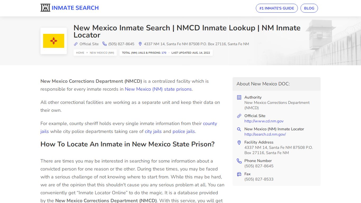The height and width of the screenshot is (203, 361).
Task: Click the New Mexico Corrections Department (NMCD) bold intro text
Action: pos(91,81)
